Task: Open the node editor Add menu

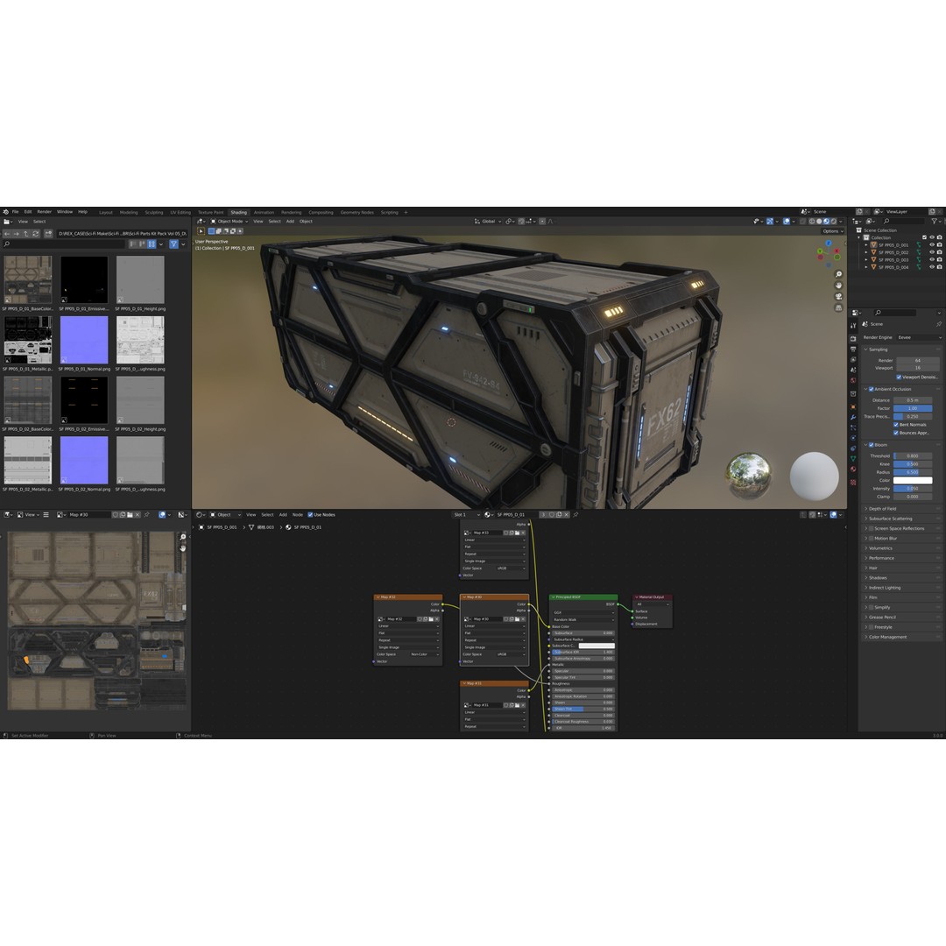Action: (283, 515)
